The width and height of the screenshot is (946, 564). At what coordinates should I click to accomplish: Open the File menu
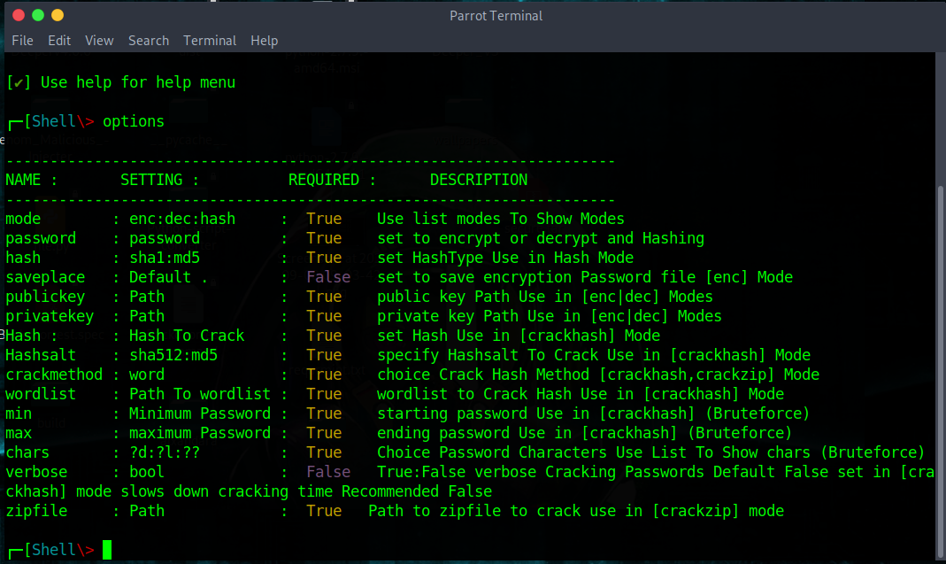pos(22,41)
